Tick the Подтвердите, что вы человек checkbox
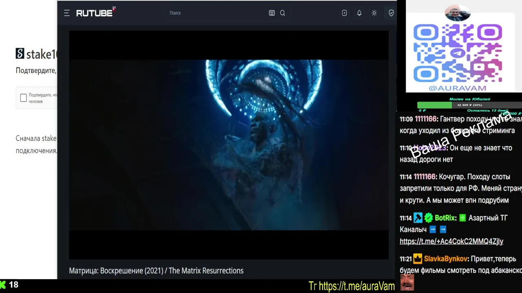522x293 pixels. pos(23,98)
